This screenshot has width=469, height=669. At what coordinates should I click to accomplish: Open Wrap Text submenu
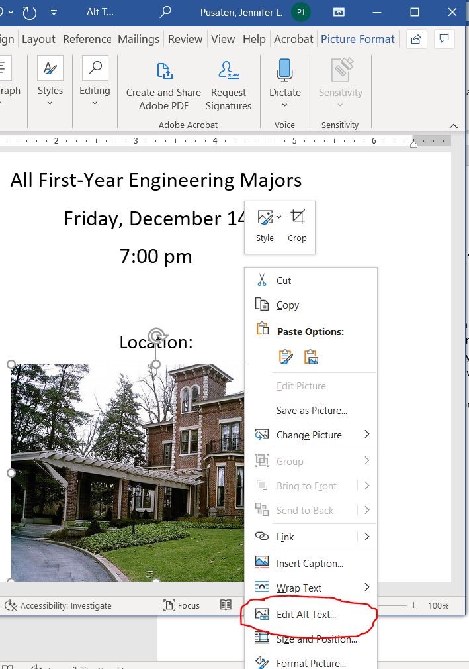[311, 588]
